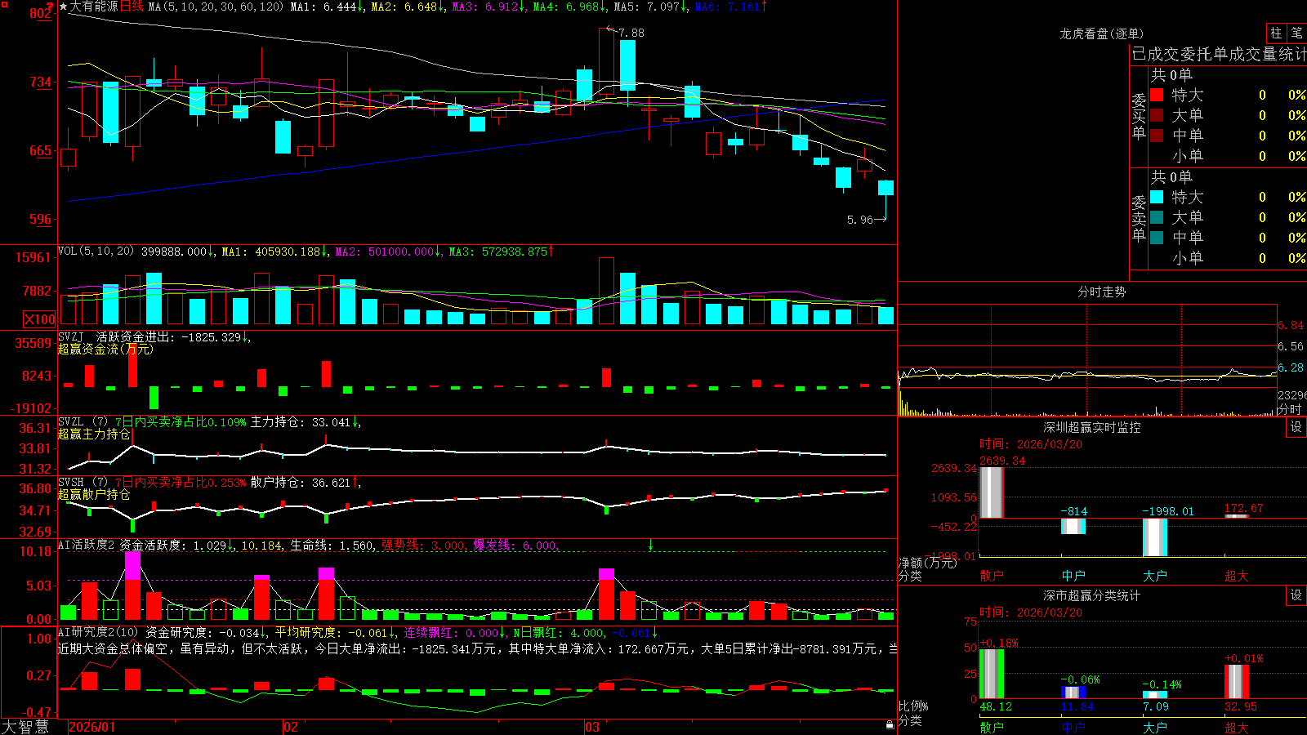This screenshot has width=1307, height=735.
Task: Switch to the 柱 bar view button
Action: click(1275, 33)
